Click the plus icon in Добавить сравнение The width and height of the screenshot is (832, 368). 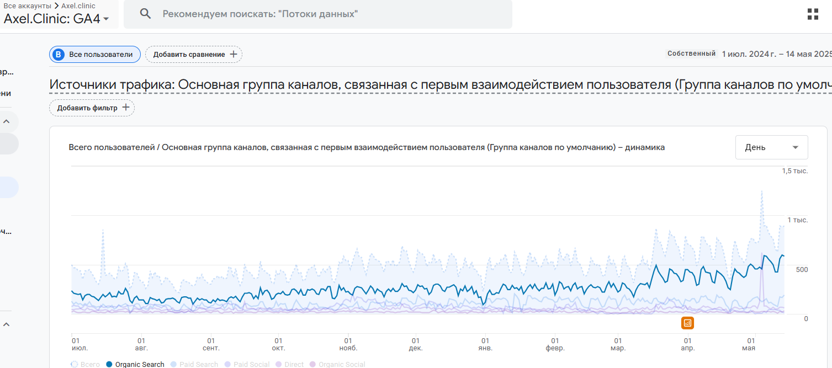(233, 55)
